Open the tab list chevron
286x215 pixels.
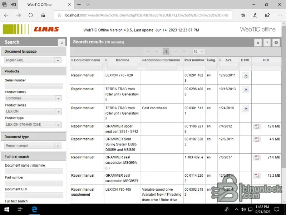(x=88, y=5)
